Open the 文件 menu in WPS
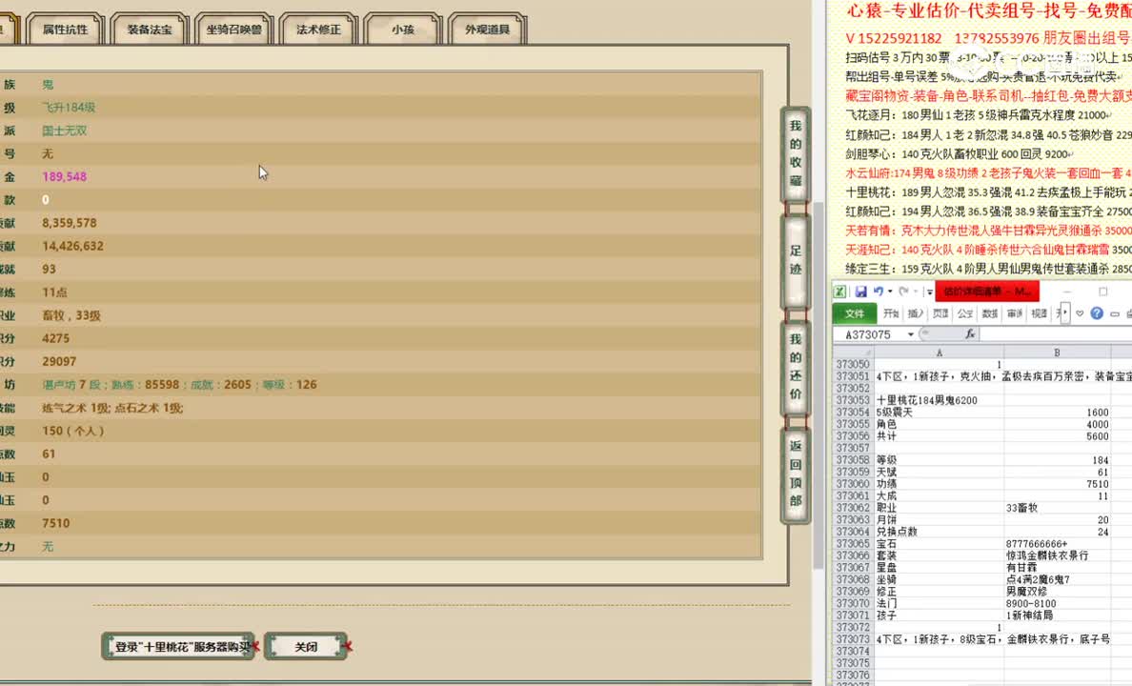This screenshot has width=1132, height=686. click(854, 313)
